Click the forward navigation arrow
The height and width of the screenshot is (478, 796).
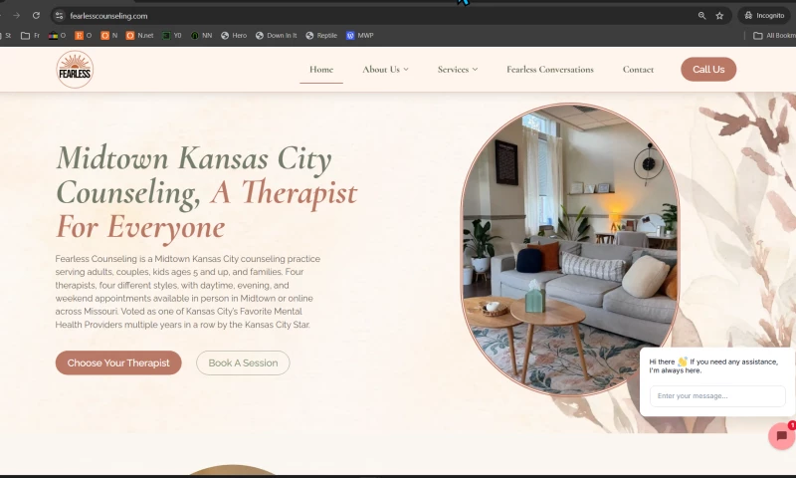[x=16, y=16]
